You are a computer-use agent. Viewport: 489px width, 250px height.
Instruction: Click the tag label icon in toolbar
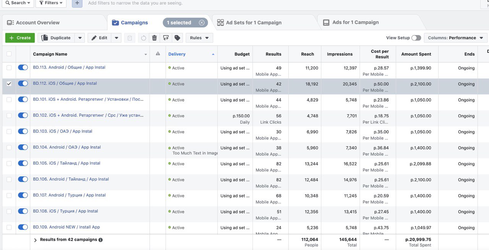[x=177, y=38]
